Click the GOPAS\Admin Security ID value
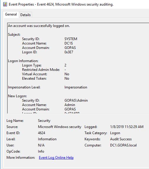Image resolution: width=149 pixels, height=169 pixels. point(76,100)
